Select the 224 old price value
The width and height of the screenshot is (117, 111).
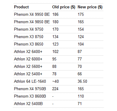point(55,89)
